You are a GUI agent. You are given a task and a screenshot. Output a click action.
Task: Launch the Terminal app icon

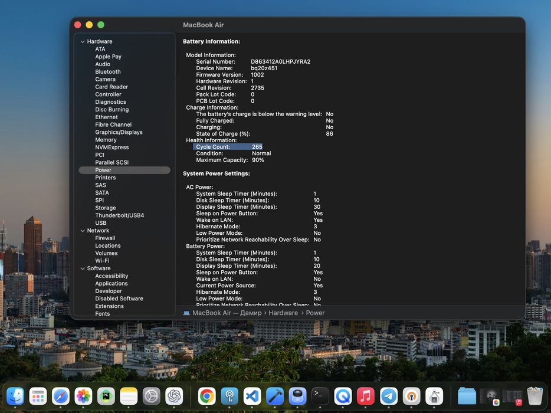pyautogui.click(x=320, y=396)
